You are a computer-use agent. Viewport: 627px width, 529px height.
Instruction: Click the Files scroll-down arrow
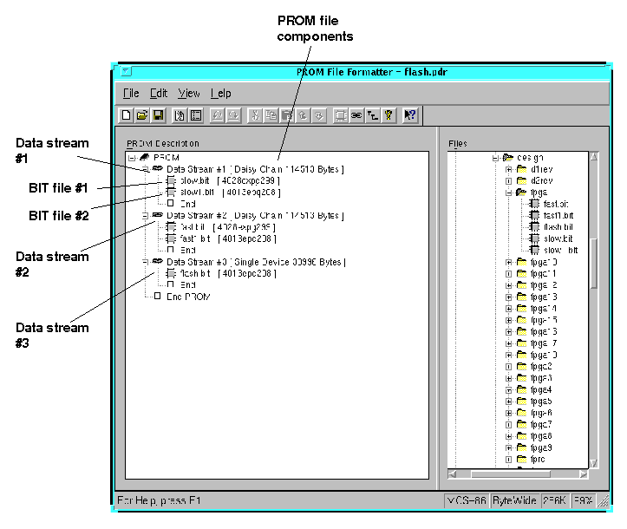(594, 463)
